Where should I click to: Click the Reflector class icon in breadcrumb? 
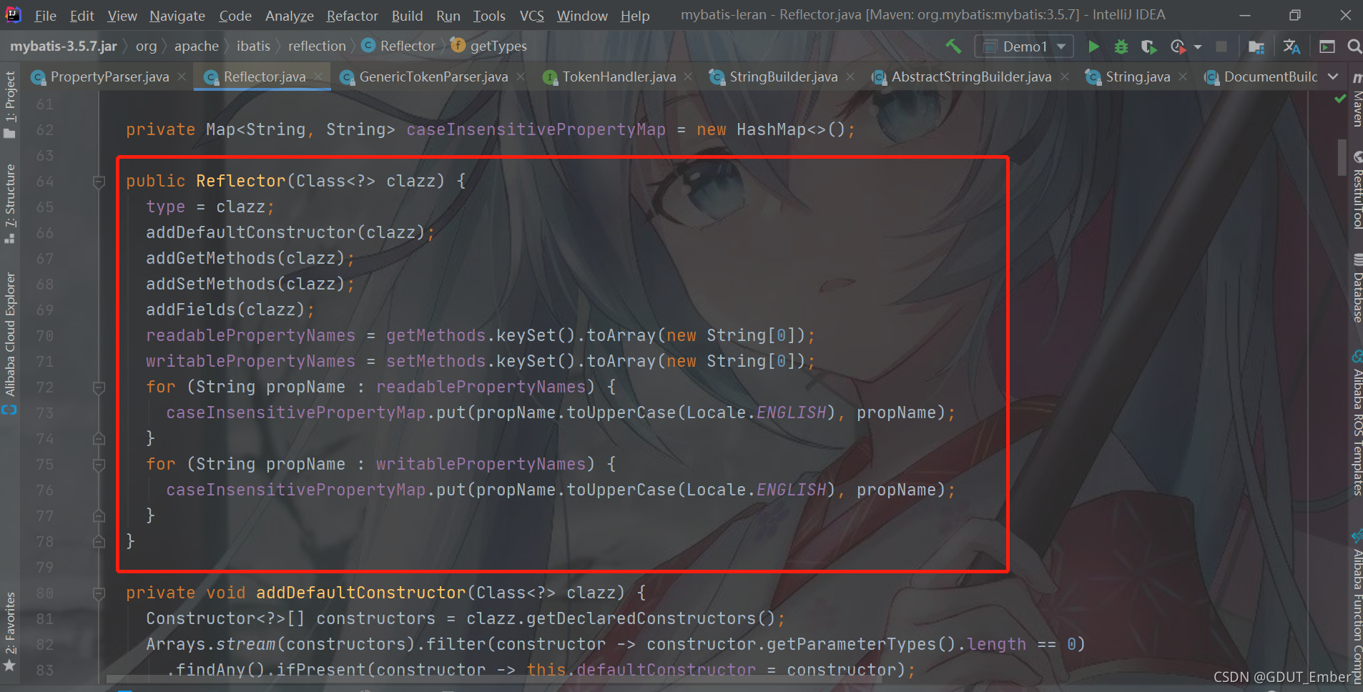368,46
